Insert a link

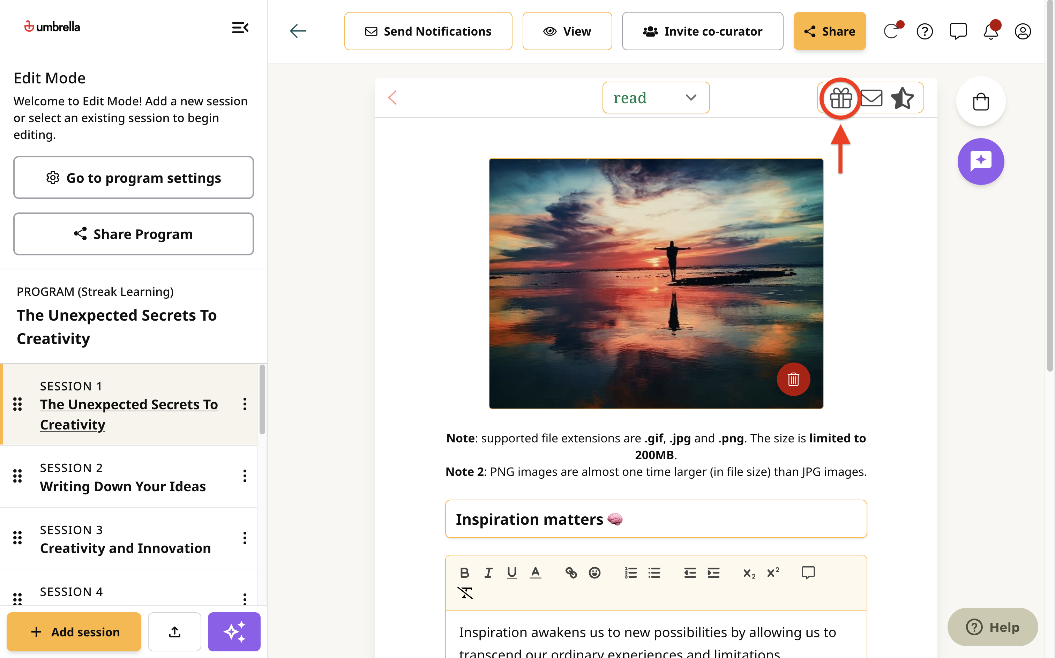(571, 573)
